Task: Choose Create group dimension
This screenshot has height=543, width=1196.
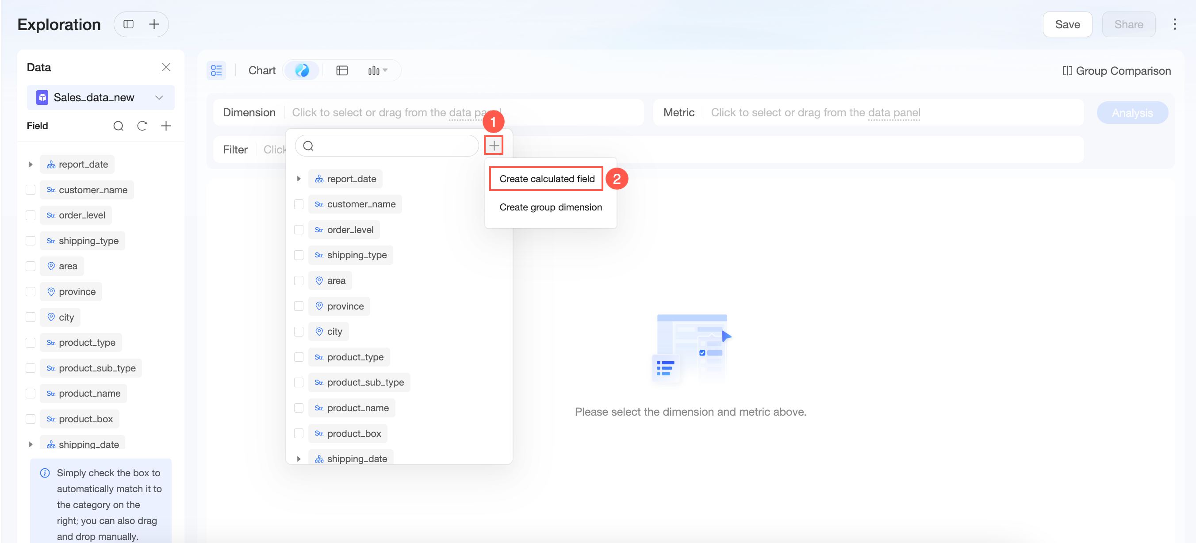Action: [551, 207]
